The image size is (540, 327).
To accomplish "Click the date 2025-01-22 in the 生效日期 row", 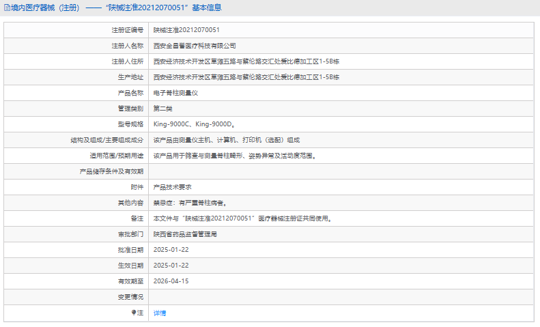I will (171, 266).
